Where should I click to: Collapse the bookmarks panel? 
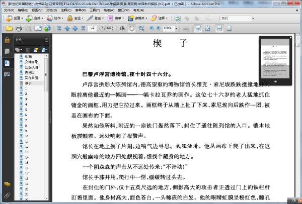47,40
